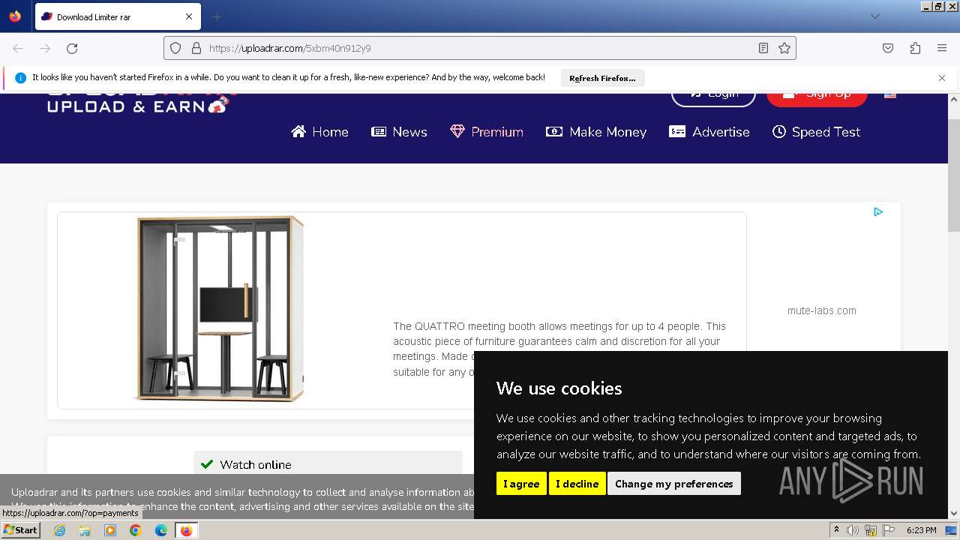The height and width of the screenshot is (540, 960).
Task: Bookmark this page with star icon
Action: (784, 48)
